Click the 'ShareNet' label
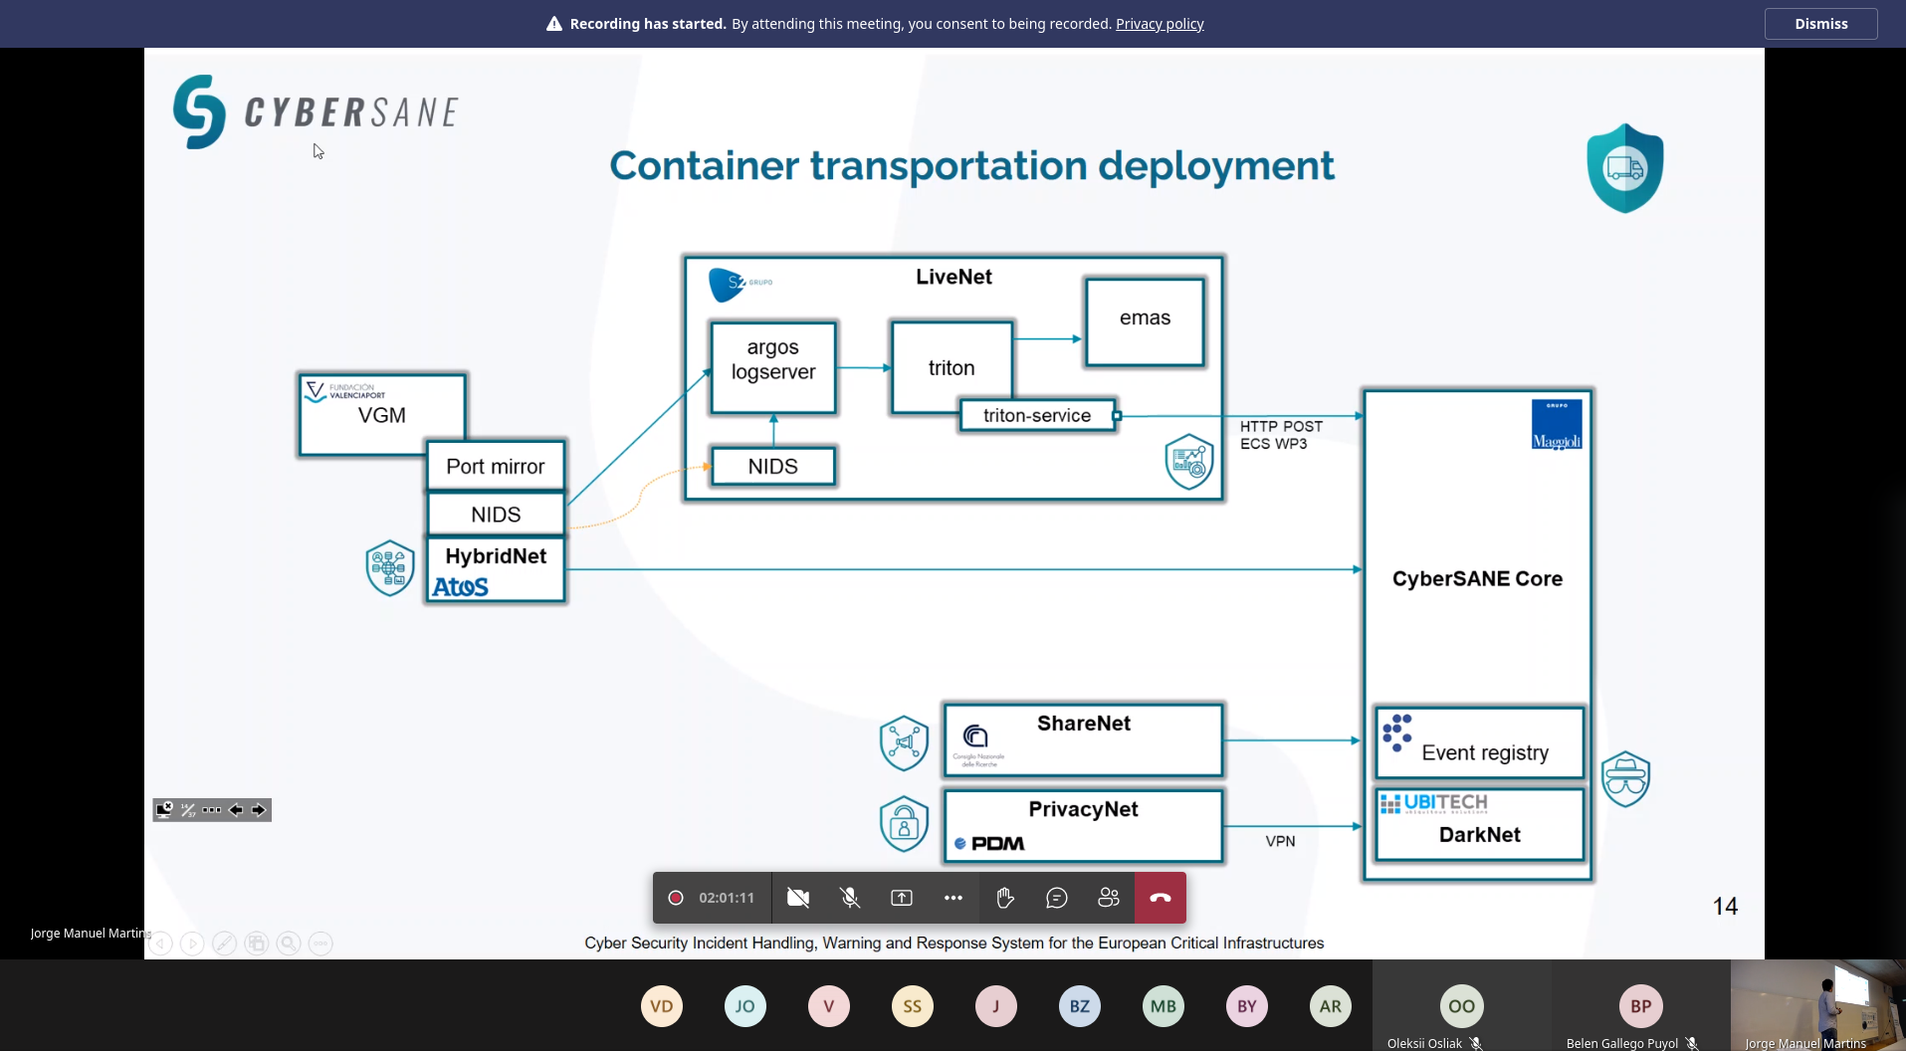 pos(1084,724)
